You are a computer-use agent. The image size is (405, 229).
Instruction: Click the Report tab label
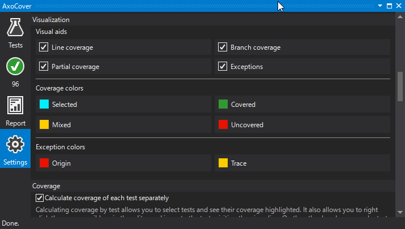(15, 123)
